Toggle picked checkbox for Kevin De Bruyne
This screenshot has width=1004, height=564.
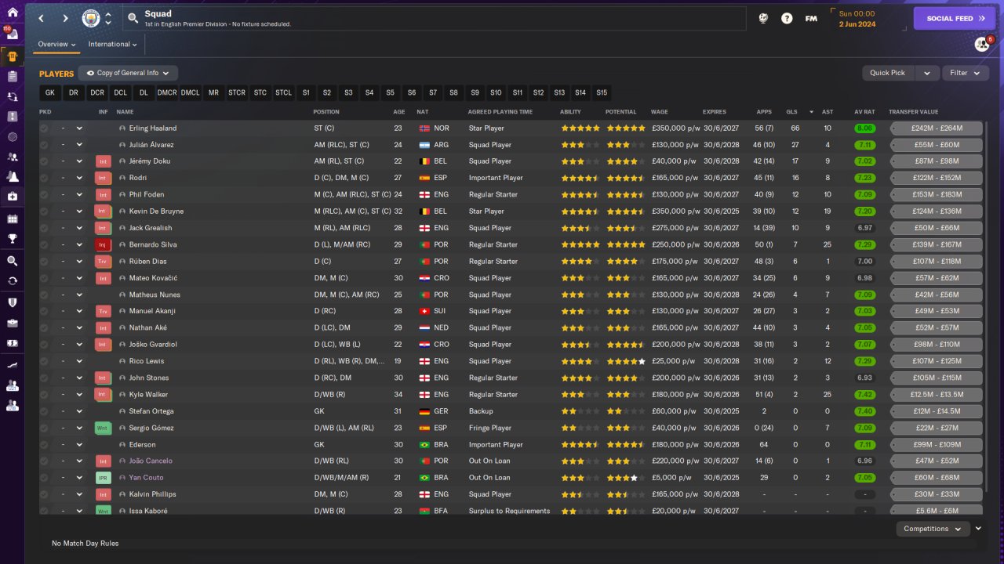coord(44,211)
